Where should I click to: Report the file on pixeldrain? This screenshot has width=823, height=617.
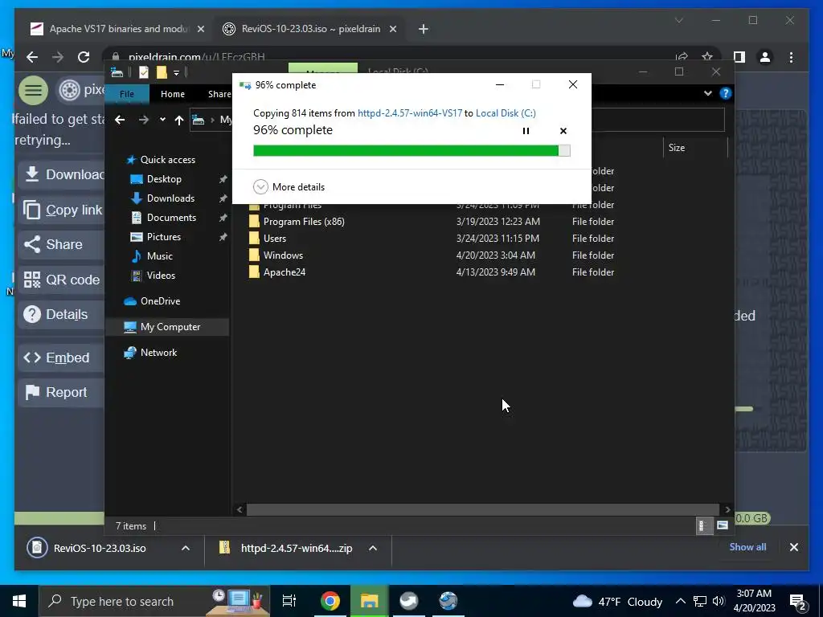click(62, 392)
